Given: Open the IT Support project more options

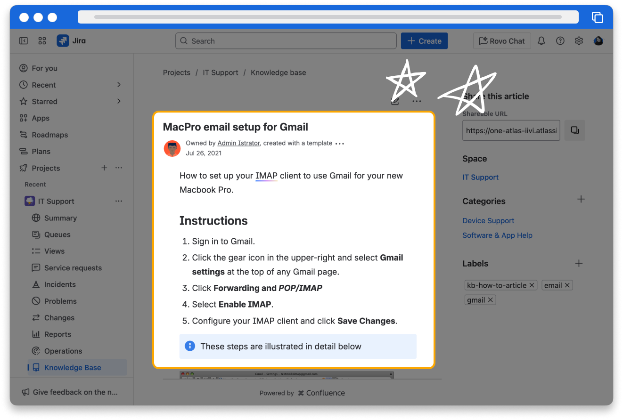Looking at the screenshot, I should tap(119, 201).
